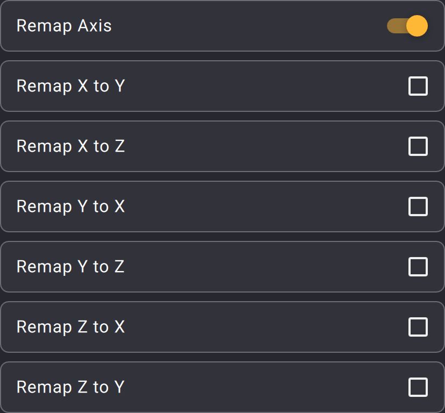Enable the Remap X to Z checkbox
The image size is (445, 413).
418,146
